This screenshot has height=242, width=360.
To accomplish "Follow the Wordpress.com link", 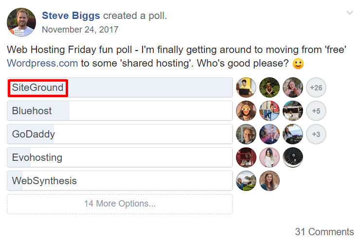I will coord(42,63).
